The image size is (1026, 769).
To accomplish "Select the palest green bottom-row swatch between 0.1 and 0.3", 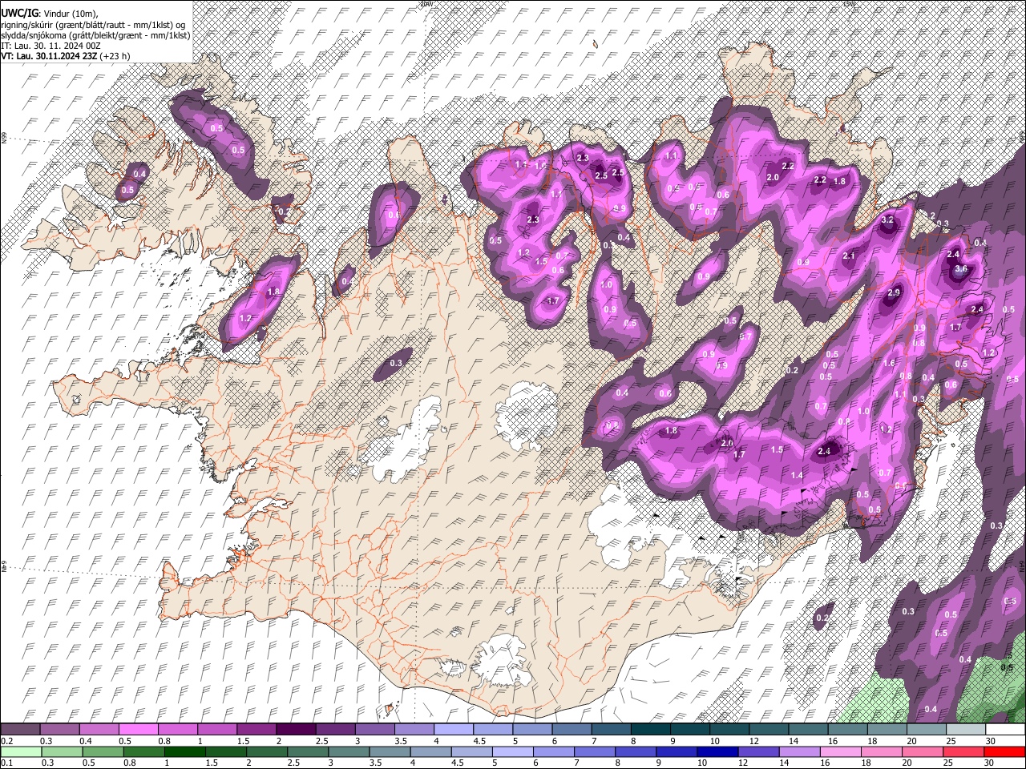I will 20,751.
